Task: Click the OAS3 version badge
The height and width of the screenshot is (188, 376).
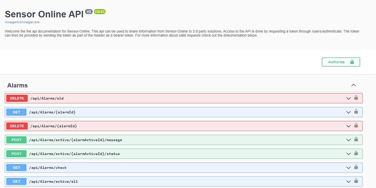Action: coord(100,12)
